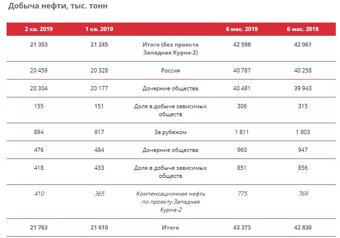Select the bottom "Итого" row label
340x238 pixels.
pyautogui.click(x=170, y=228)
